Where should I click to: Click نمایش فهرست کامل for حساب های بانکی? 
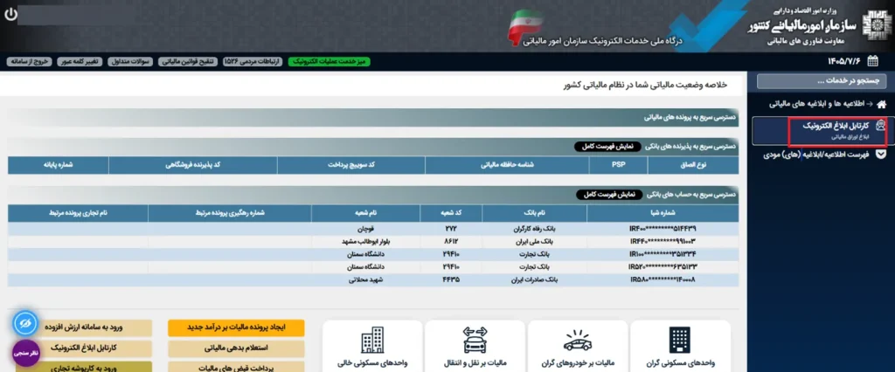[x=608, y=195]
